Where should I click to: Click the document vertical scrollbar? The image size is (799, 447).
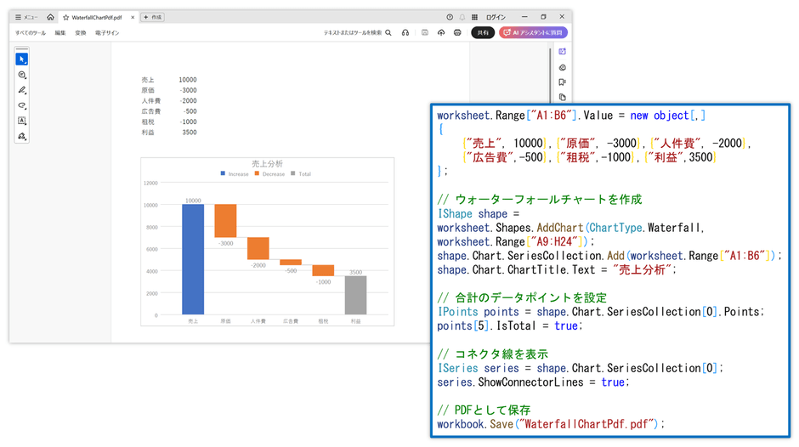tap(550, 75)
